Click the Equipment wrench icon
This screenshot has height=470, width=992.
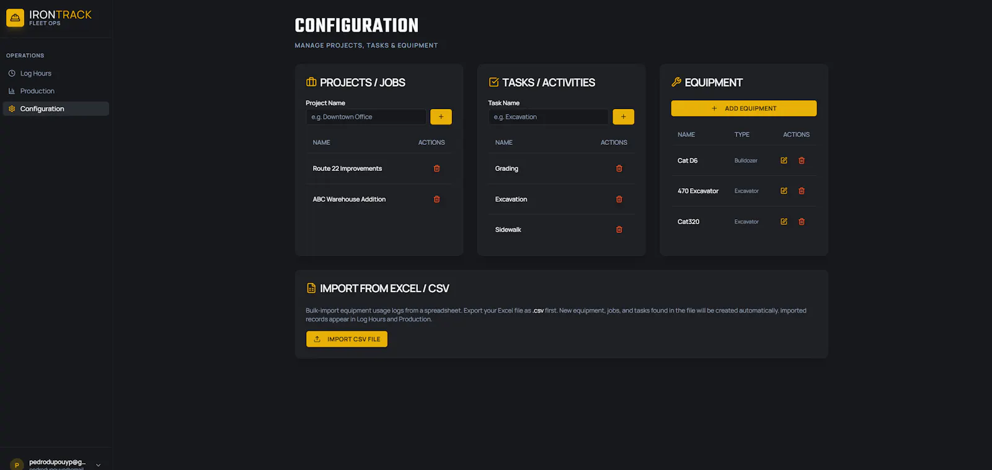676,82
